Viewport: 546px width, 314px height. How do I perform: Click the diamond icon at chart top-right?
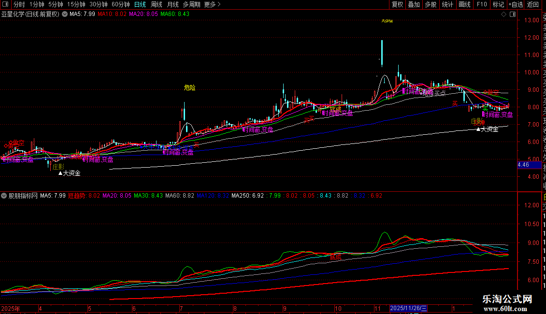pyautogui.click(x=504, y=14)
